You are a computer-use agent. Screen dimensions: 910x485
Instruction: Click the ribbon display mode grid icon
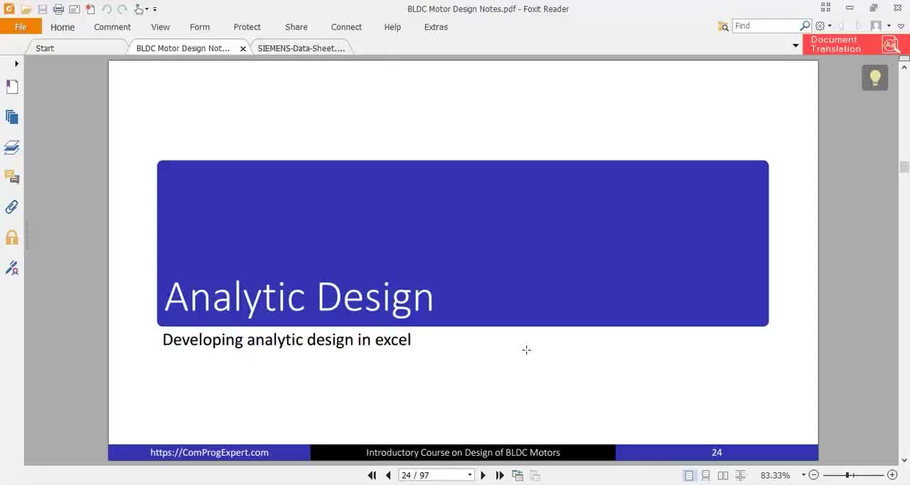click(825, 8)
